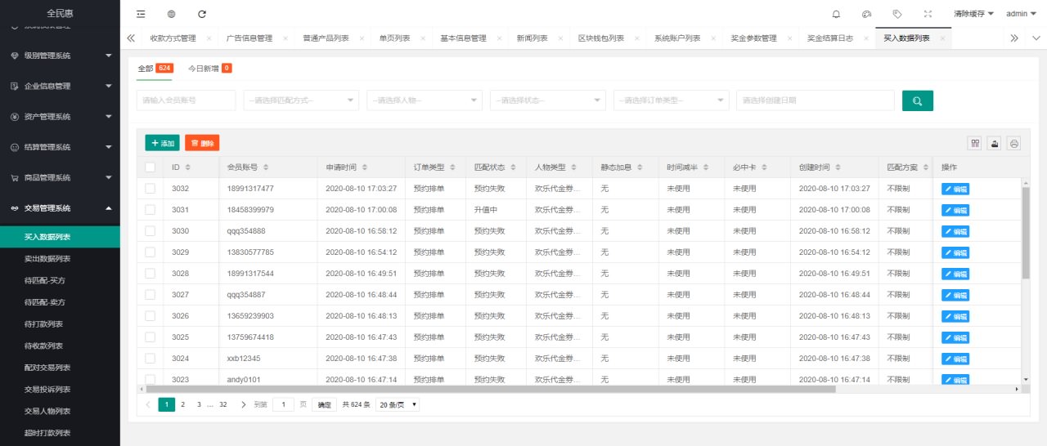Check the row checkbox for ID 3030
Screen dimensions: 1047x446
click(x=150, y=231)
